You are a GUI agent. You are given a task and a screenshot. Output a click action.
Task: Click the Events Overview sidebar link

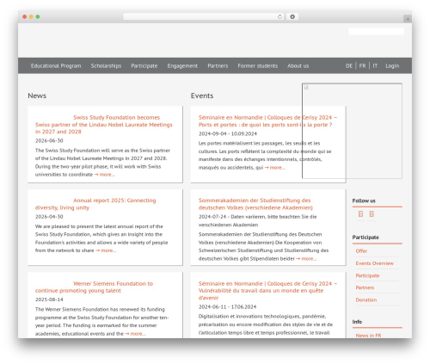(x=374, y=263)
